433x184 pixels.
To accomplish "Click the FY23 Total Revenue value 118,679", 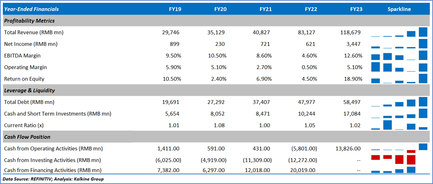I will tap(350, 33).
